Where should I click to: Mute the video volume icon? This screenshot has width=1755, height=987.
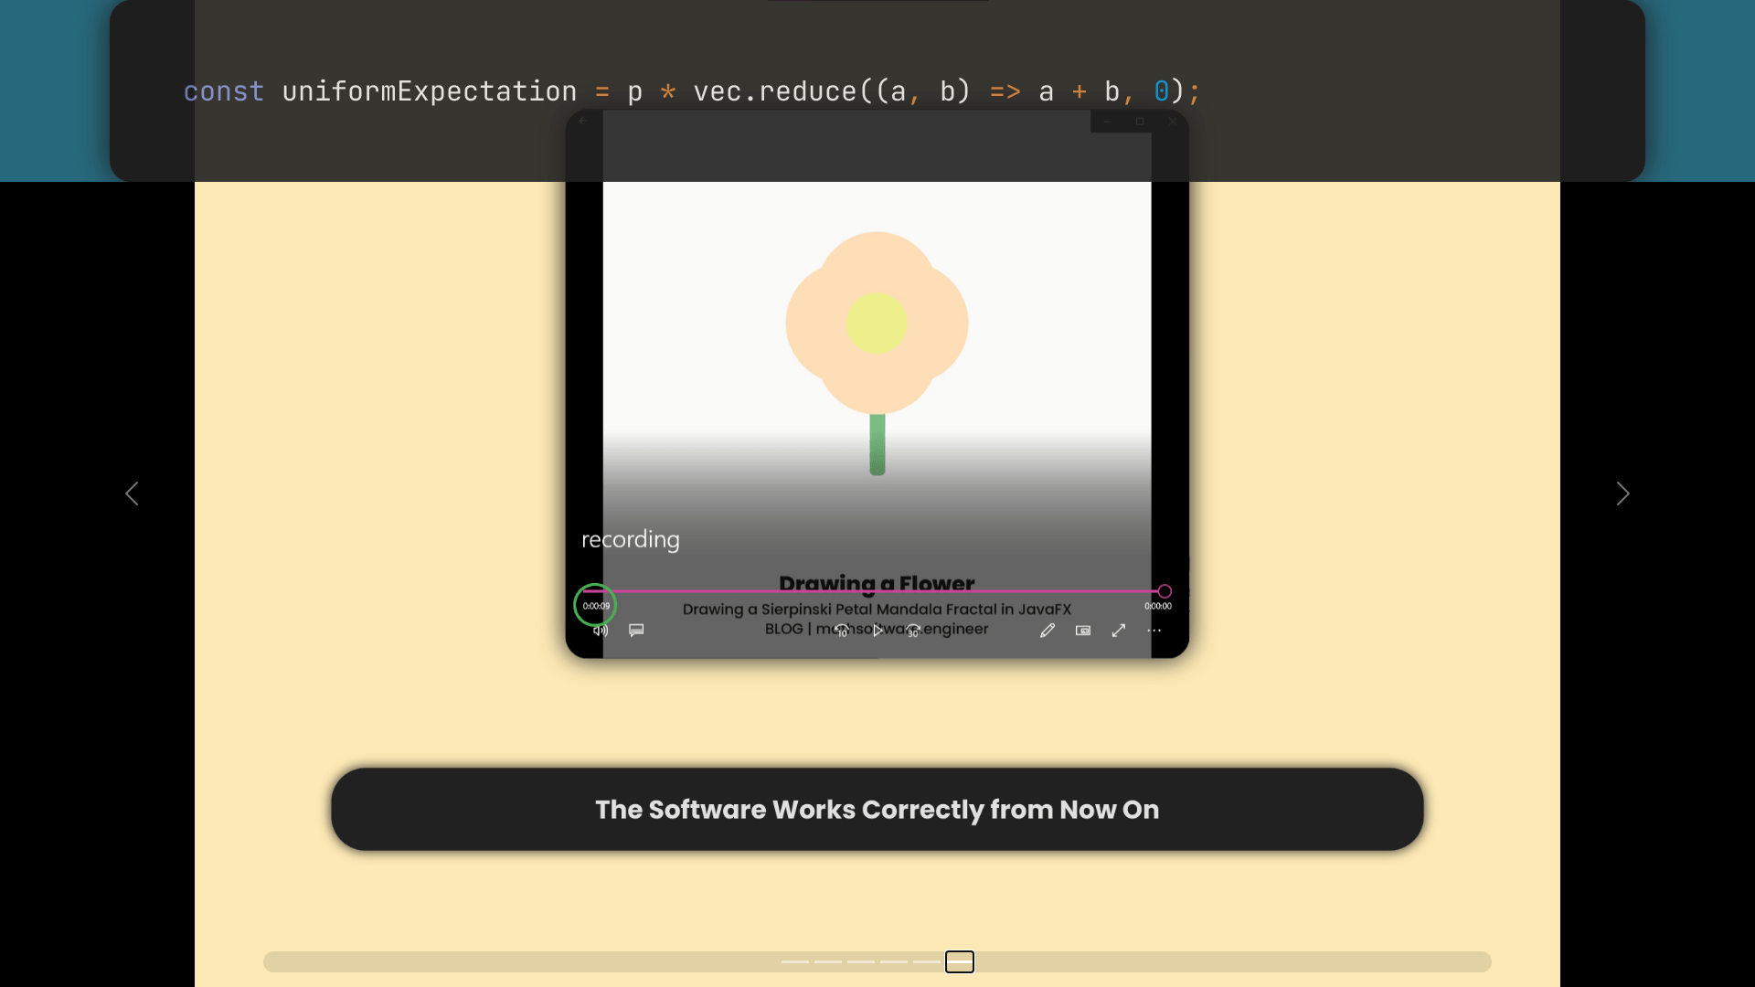(x=600, y=631)
